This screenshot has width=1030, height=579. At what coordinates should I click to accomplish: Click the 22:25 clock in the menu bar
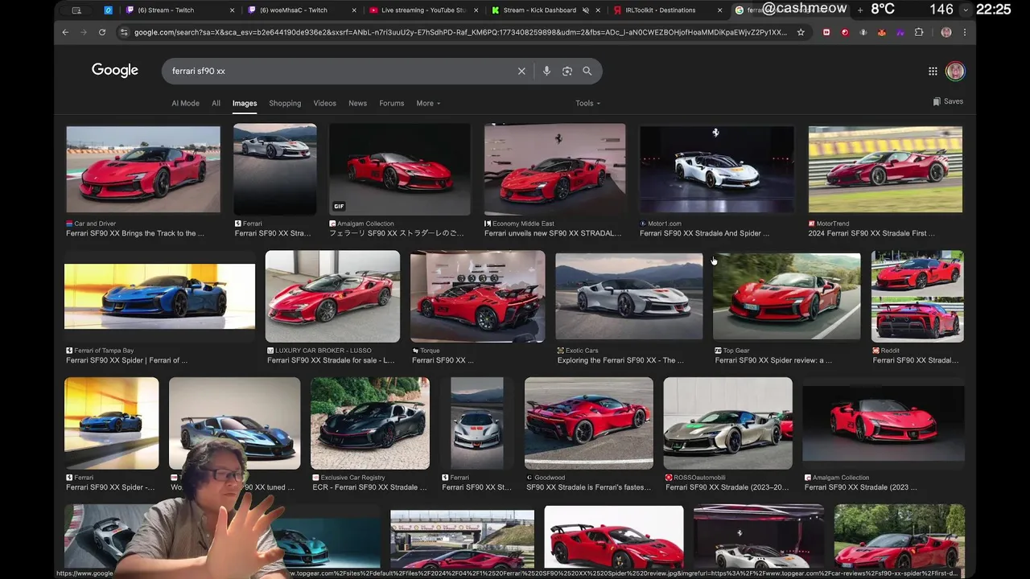coord(993,9)
